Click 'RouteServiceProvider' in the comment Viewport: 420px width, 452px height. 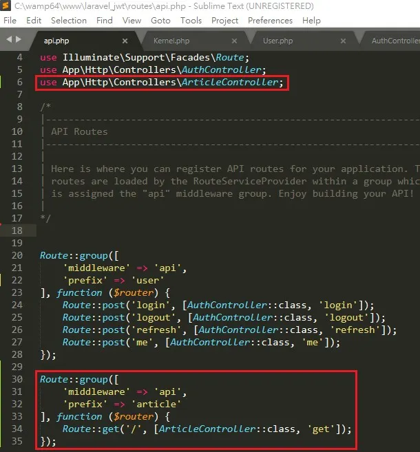point(250,182)
